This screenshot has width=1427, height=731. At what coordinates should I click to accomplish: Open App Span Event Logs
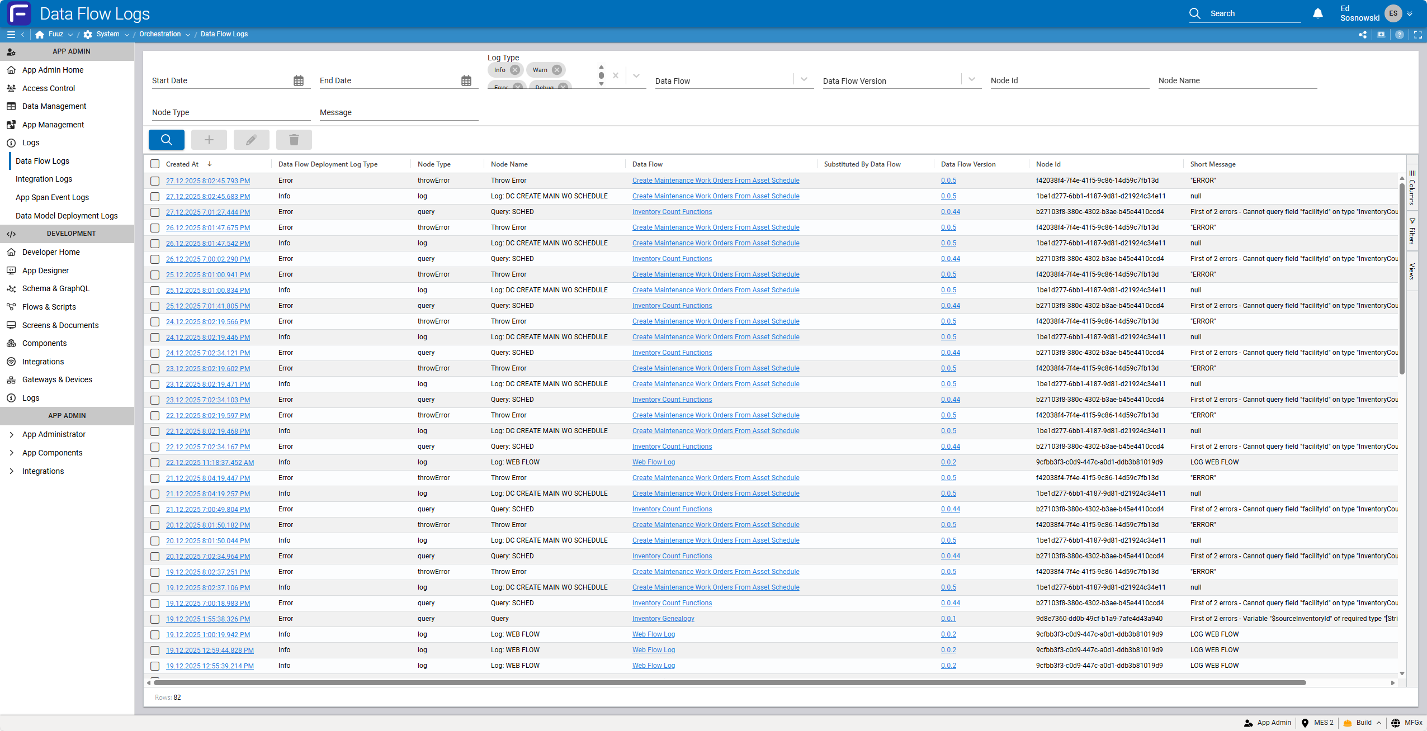click(x=52, y=197)
